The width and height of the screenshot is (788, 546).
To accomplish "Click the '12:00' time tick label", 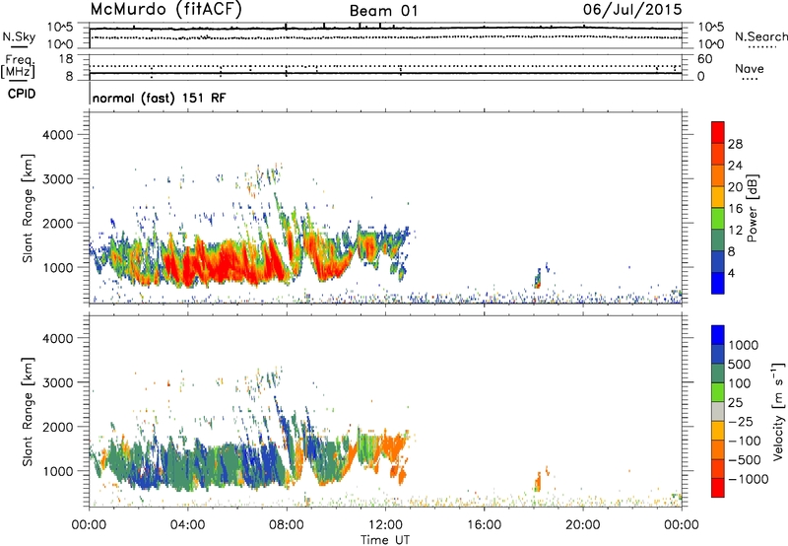I will point(385,525).
